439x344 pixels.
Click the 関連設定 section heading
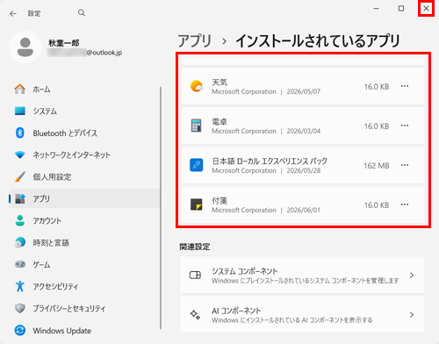tap(195, 247)
